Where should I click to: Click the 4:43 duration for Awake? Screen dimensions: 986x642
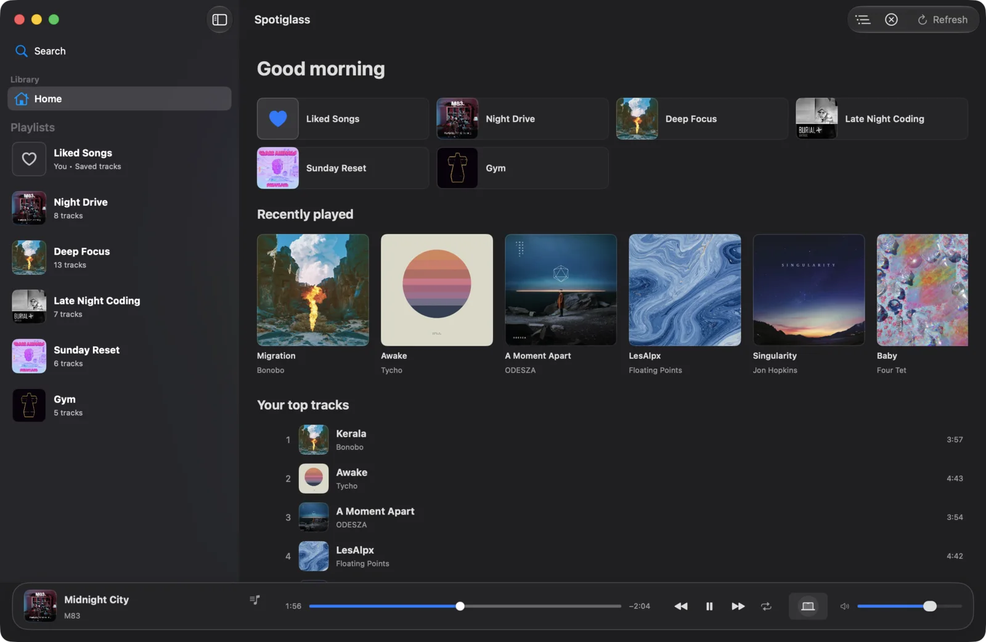coord(955,479)
